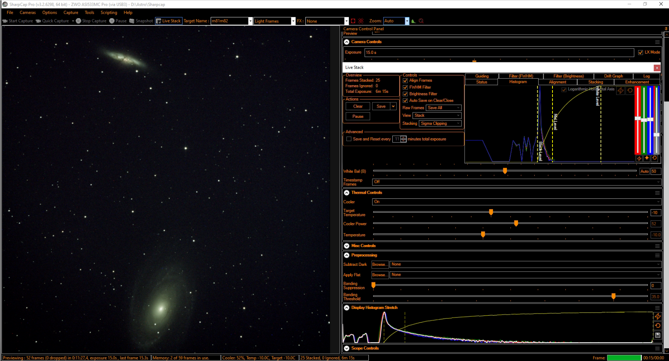This screenshot has width=669, height=361.
Task: Enable Save and Reset every checkbox
Action: point(349,139)
